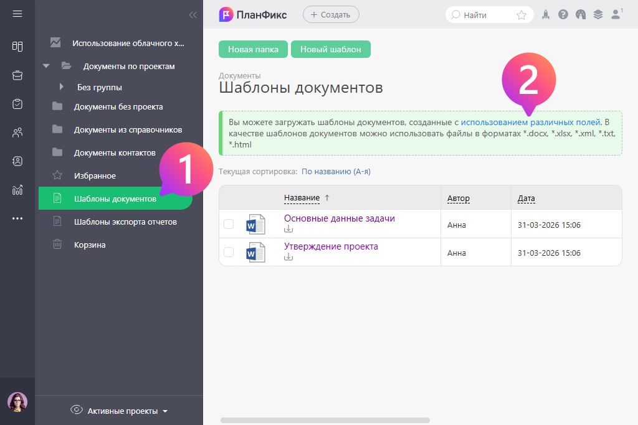
Task: Click the rocket icon in the top bar
Action: point(546,14)
